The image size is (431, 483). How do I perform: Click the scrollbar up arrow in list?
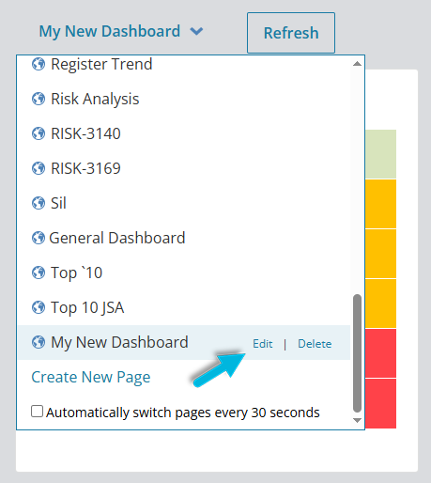357,64
